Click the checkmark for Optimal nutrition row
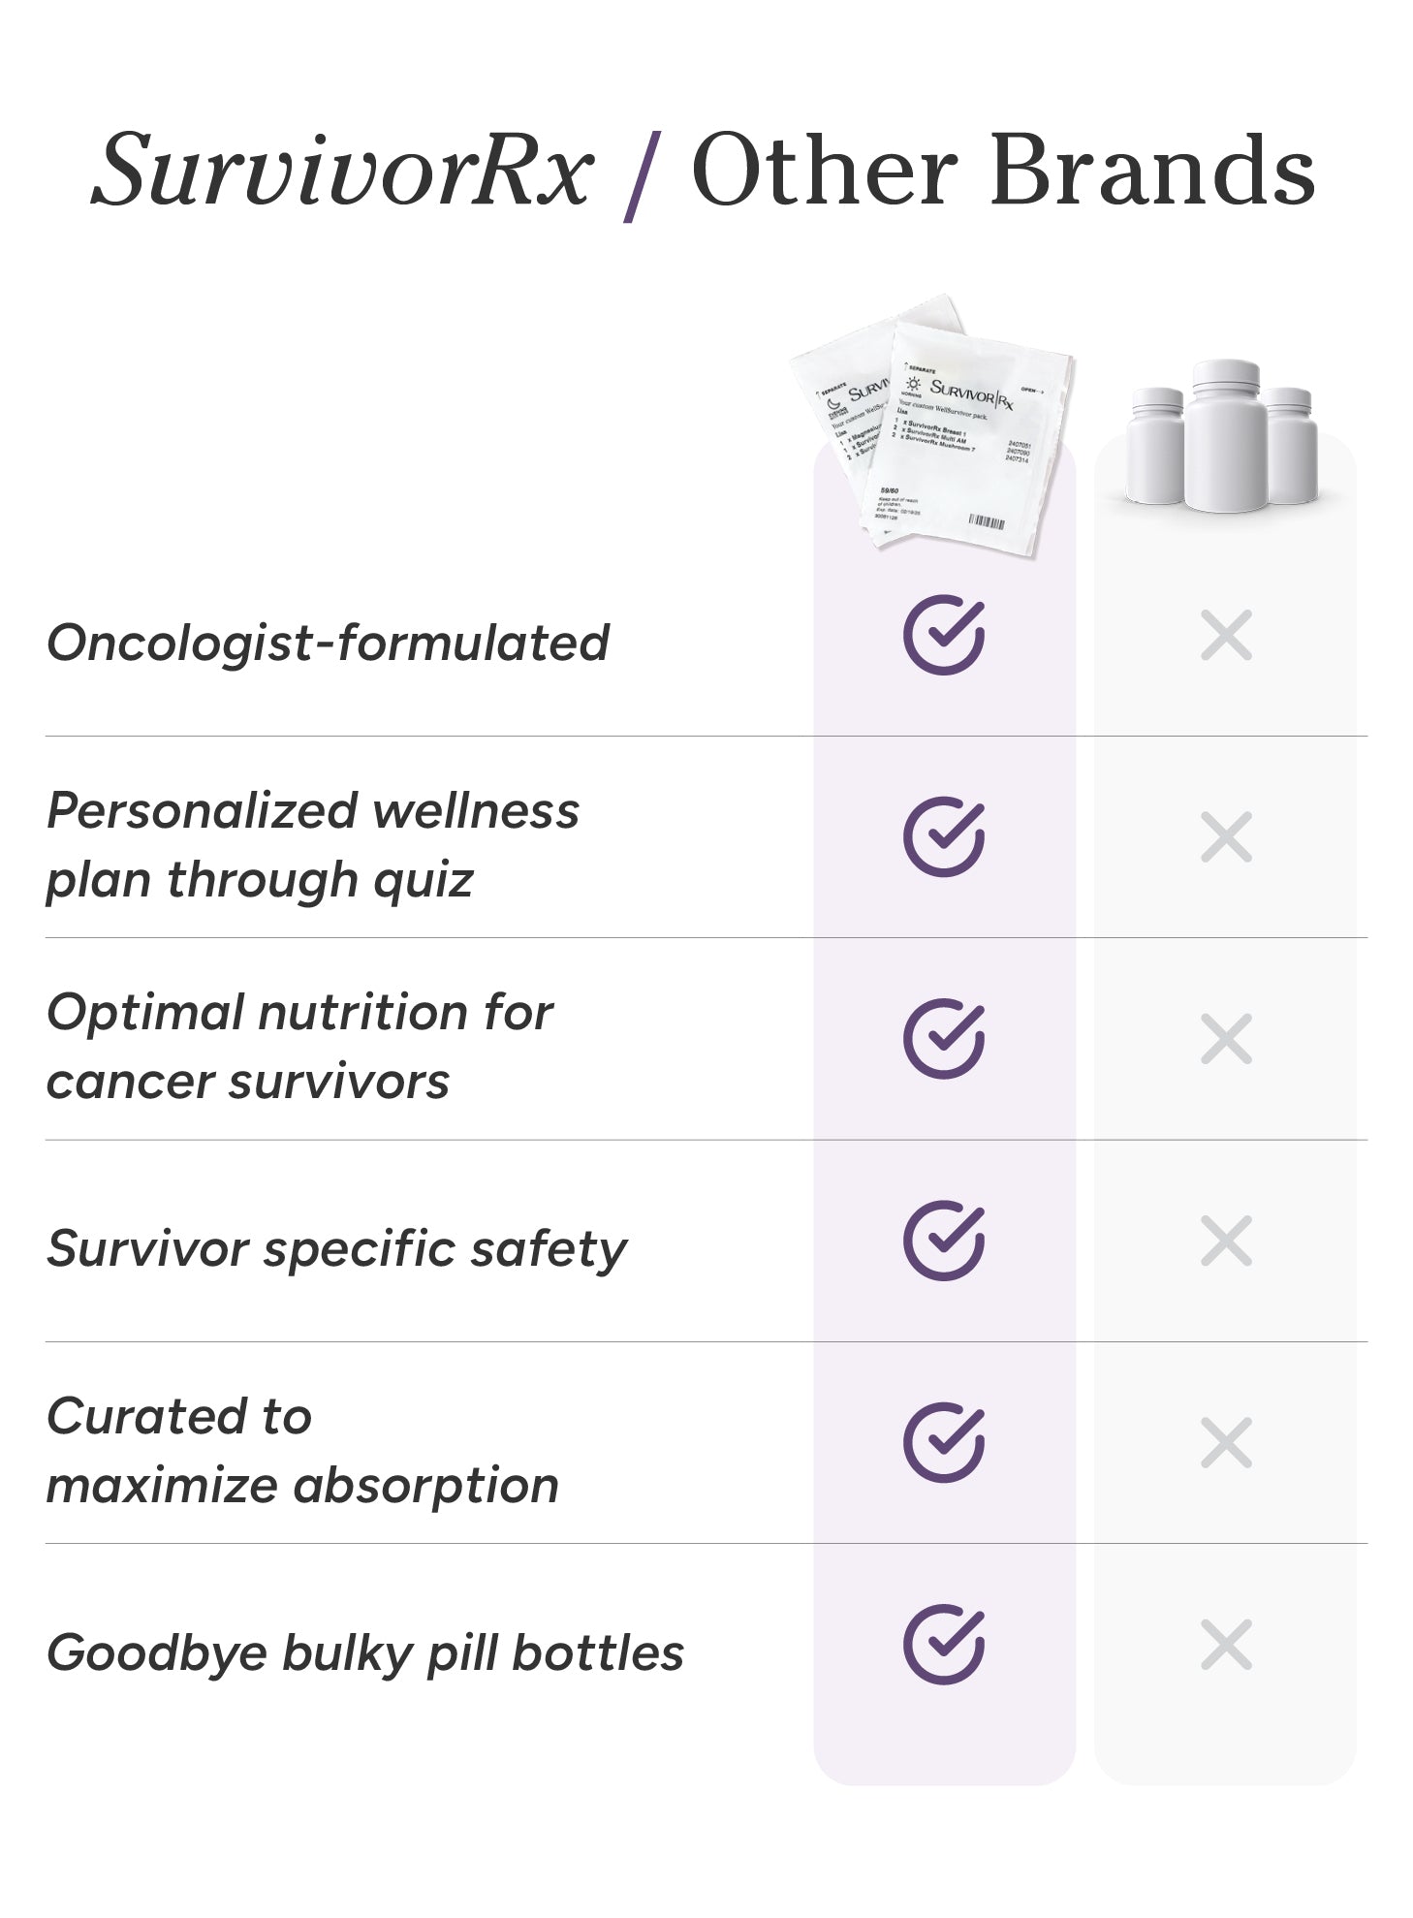1413x1918 pixels. coord(943,1039)
